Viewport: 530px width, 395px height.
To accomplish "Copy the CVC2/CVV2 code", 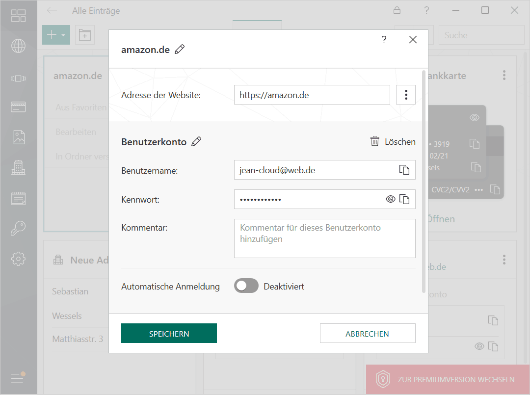I will [495, 189].
